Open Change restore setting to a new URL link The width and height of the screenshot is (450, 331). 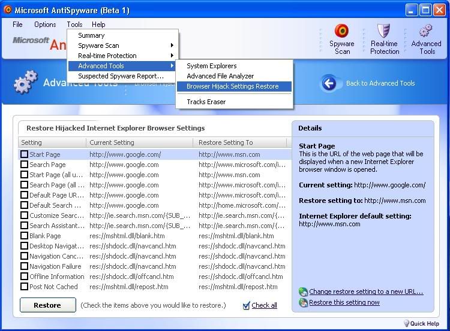[366, 291]
